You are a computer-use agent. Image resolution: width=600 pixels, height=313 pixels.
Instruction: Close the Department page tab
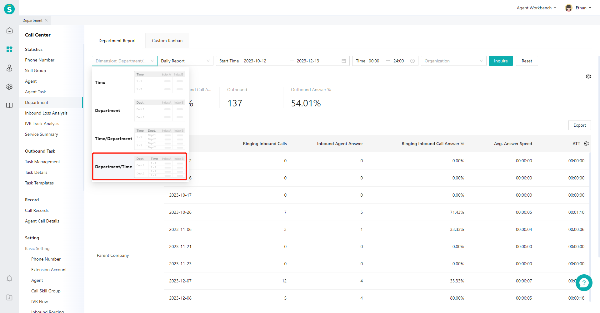[x=46, y=20]
